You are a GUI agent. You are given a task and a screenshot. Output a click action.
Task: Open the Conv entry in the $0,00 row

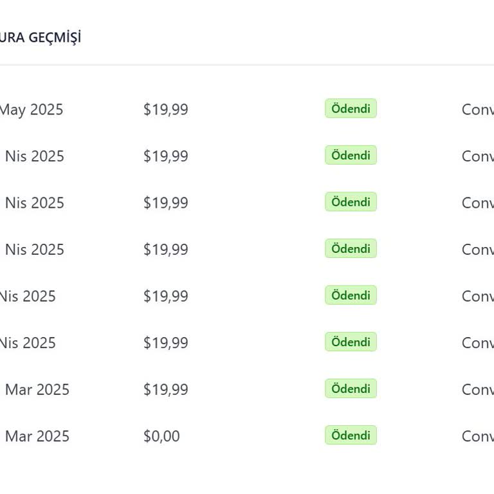(x=477, y=436)
